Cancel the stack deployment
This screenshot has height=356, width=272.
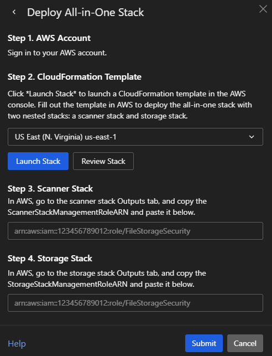point(245,343)
